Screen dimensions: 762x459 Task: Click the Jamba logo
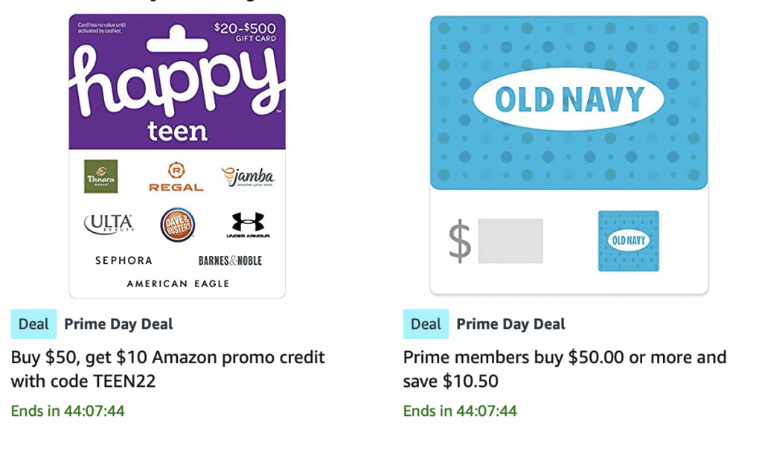click(x=249, y=177)
